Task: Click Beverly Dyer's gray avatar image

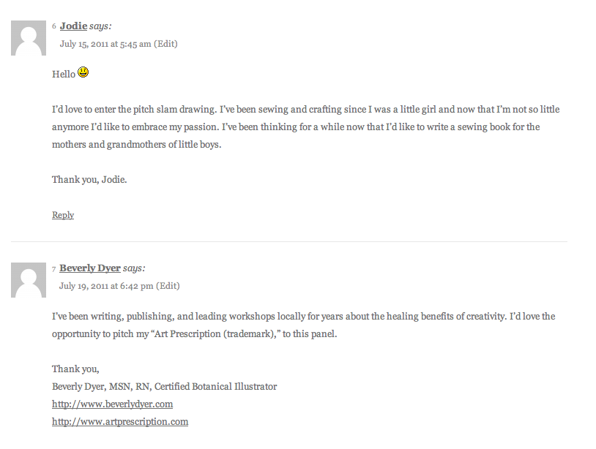Action: pyautogui.click(x=29, y=280)
